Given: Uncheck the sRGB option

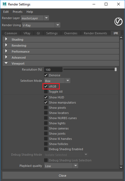Looking at the screenshot, I should pyautogui.click(x=46, y=86).
